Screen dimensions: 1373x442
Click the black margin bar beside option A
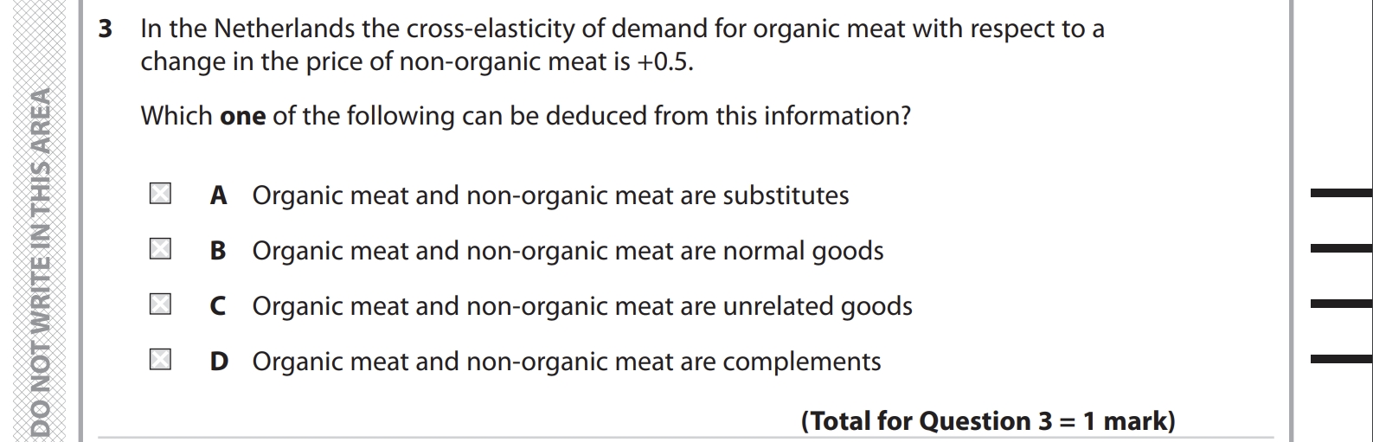[x=1341, y=193]
